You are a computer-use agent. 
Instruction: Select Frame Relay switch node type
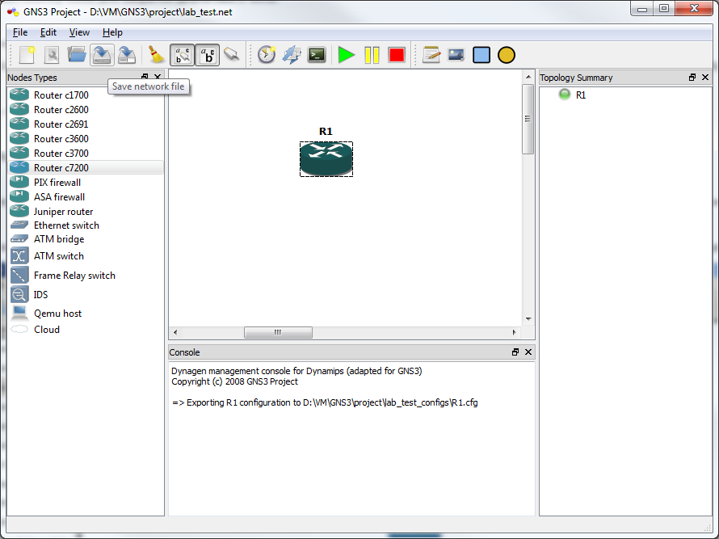pyautogui.click(x=86, y=276)
